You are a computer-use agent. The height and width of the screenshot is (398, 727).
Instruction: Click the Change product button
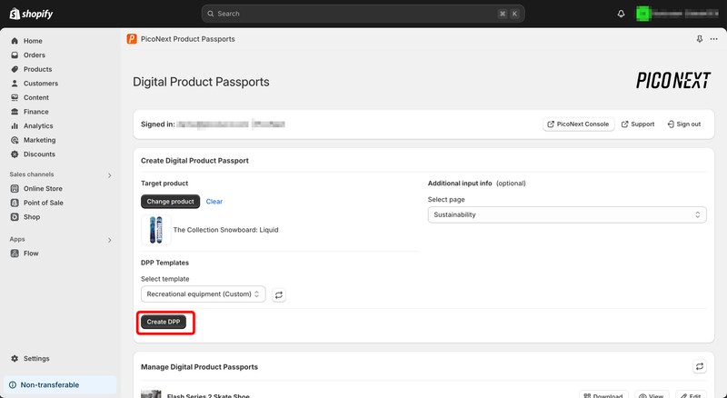[170, 202]
